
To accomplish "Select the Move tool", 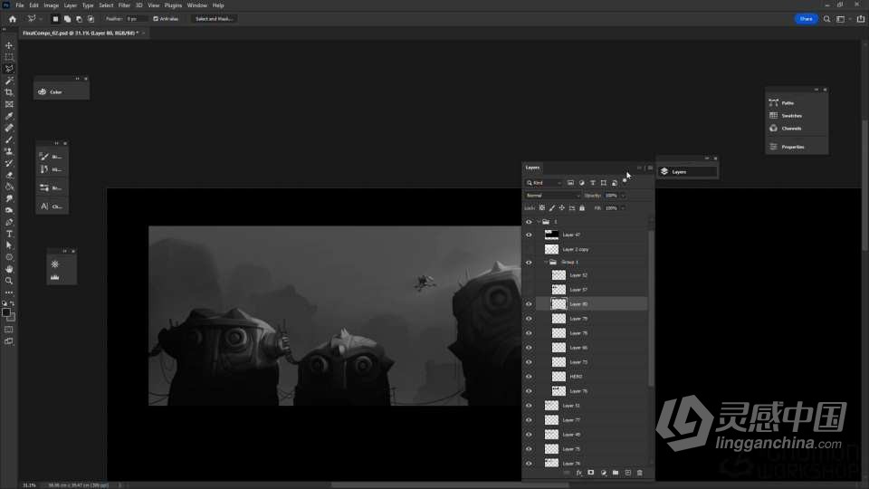I will [x=9, y=45].
